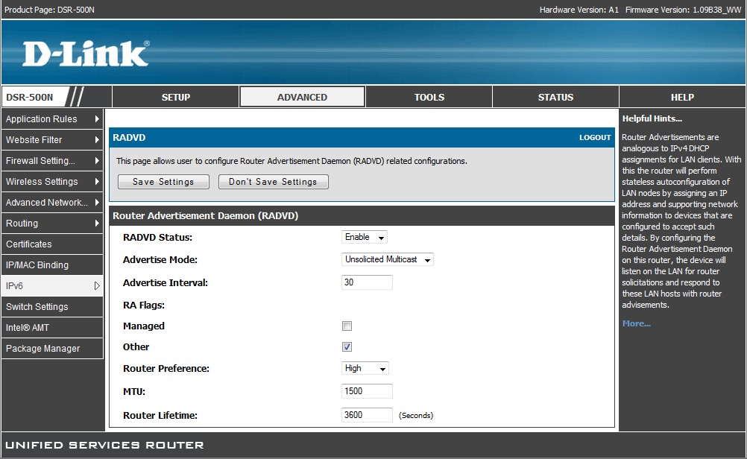Expand the Application Rules submenu arrow
Viewport: 747px width, 459px height.
coord(97,119)
